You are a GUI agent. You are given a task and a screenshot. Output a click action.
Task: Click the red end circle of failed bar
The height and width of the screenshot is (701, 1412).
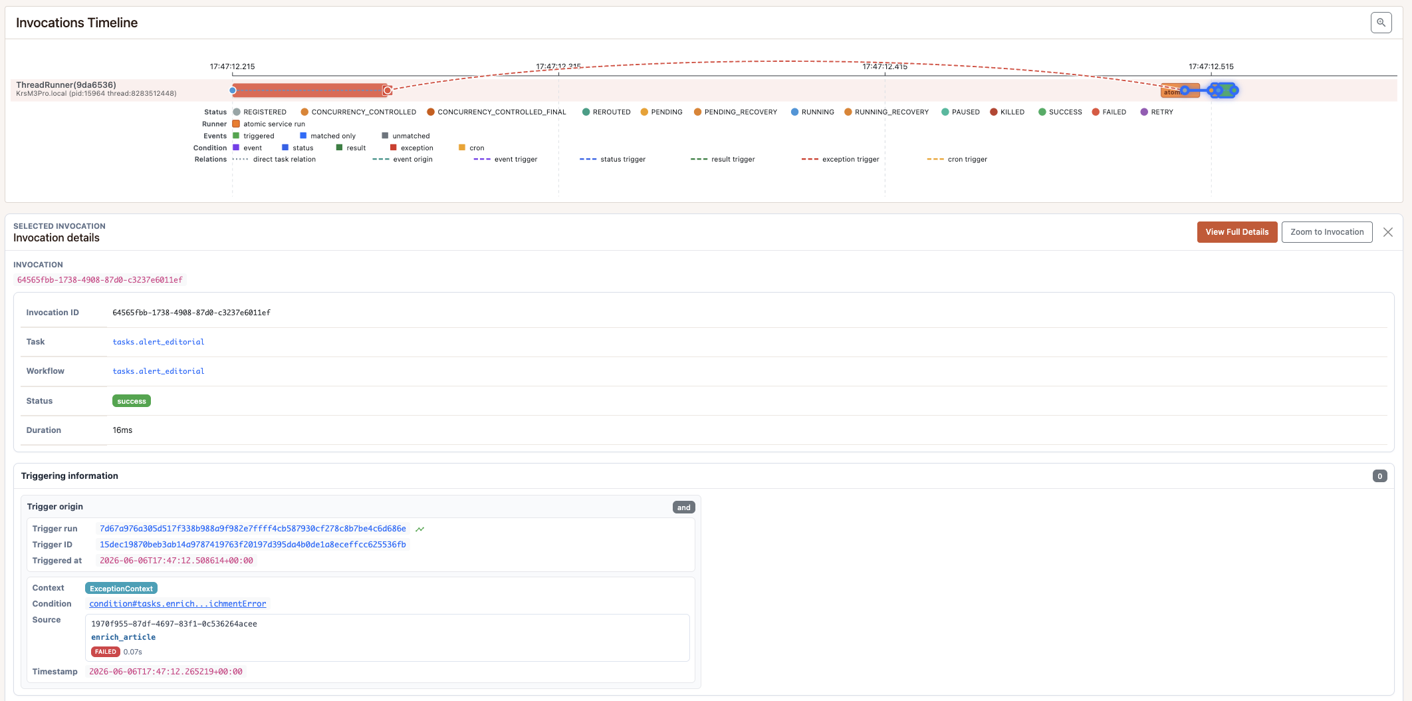click(x=388, y=90)
